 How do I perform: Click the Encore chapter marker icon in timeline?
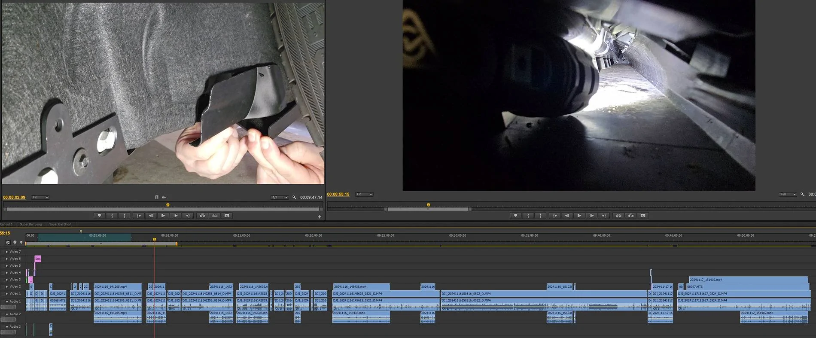click(15, 243)
